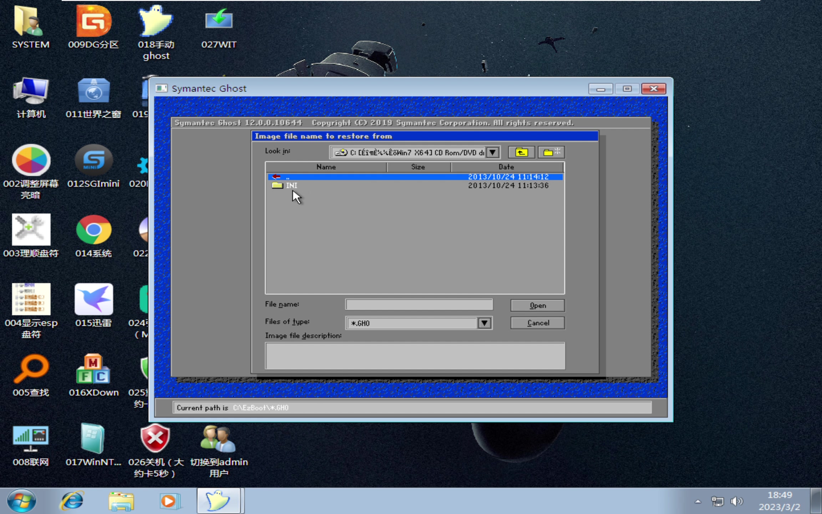Close the Symantec Ghost window
Viewport: 822px width, 514px height.
click(654, 89)
